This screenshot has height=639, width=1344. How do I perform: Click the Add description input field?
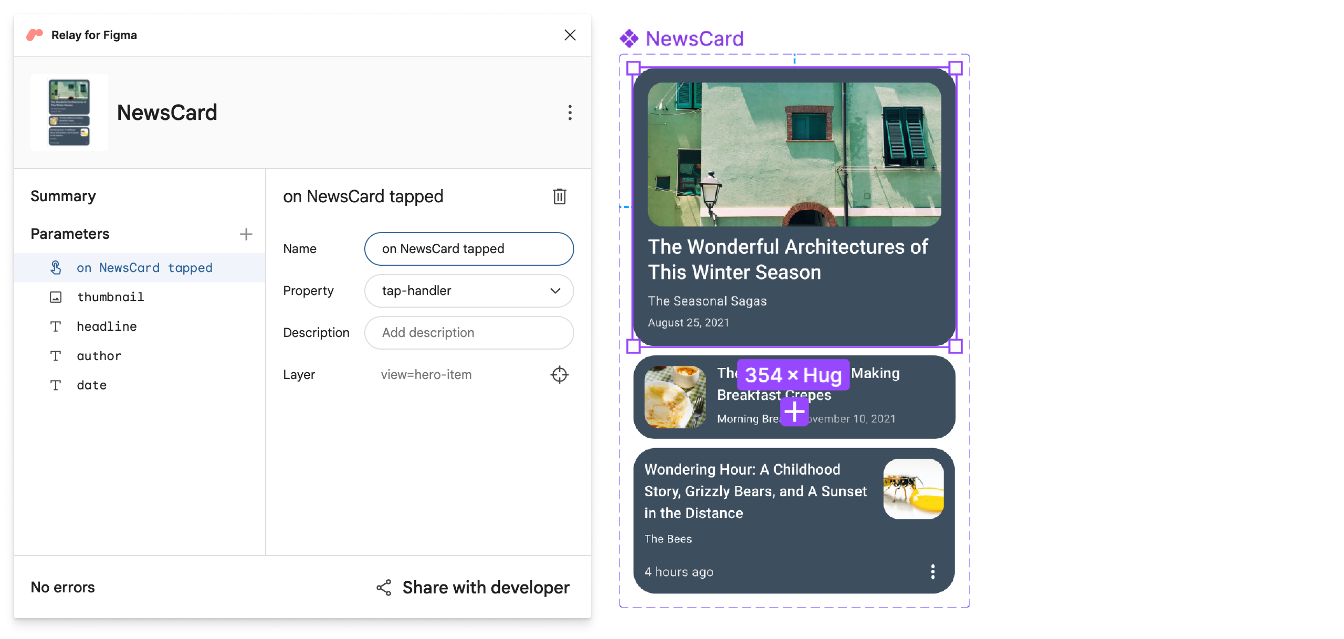click(x=470, y=332)
